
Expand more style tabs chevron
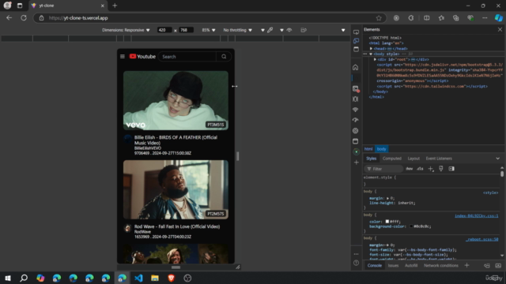(497, 159)
